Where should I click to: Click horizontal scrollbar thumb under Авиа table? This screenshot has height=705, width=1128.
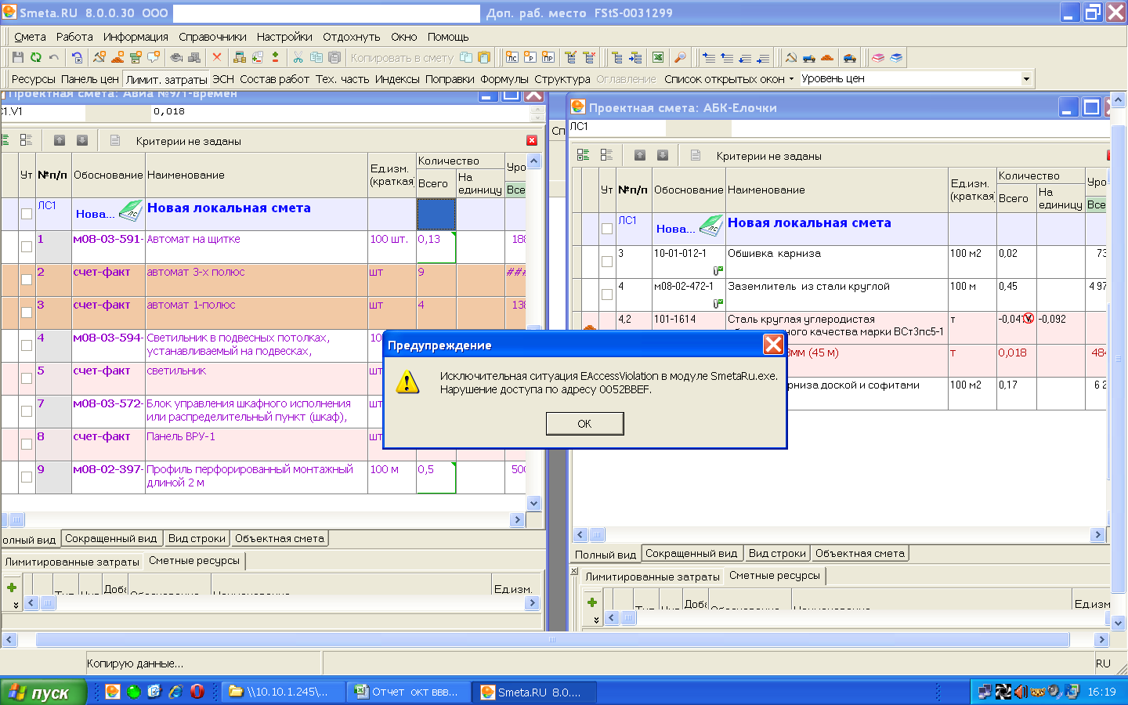point(16,519)
